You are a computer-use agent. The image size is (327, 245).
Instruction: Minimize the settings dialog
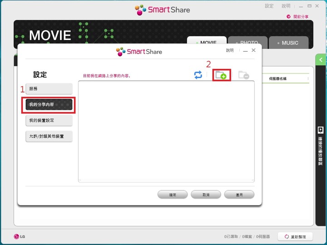(x=245, y=51)
